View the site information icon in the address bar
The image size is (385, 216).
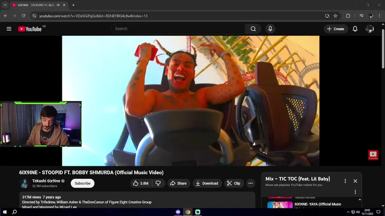[34, 16]
